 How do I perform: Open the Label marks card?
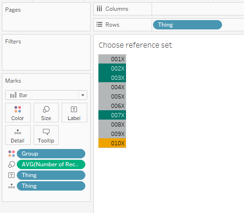pyautogui.click(x=74, y=113)
